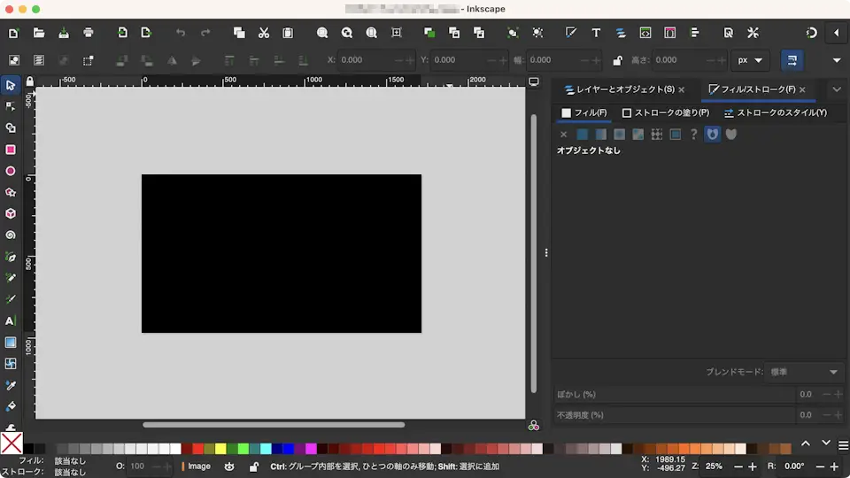
Task: Expand the dock panel chevron menu
Action: 837,89
